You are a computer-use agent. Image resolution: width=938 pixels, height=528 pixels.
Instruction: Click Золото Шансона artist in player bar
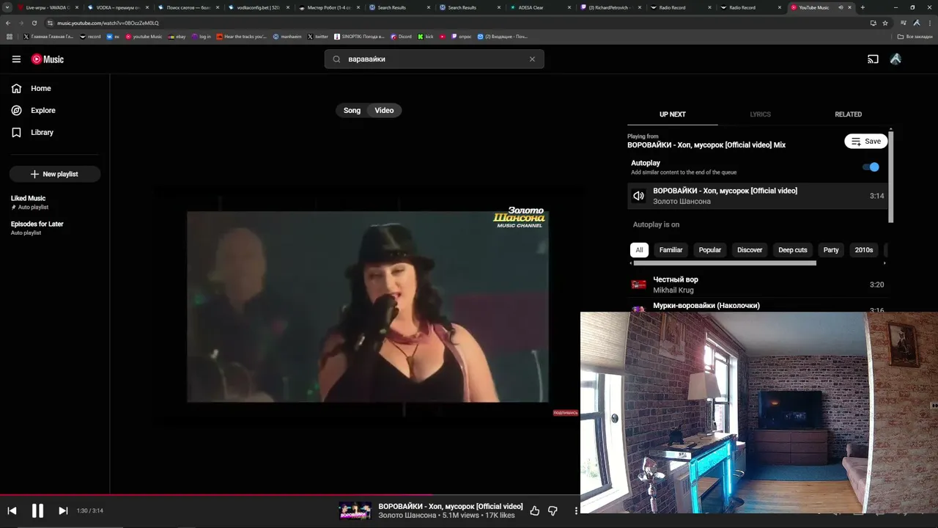407,516
